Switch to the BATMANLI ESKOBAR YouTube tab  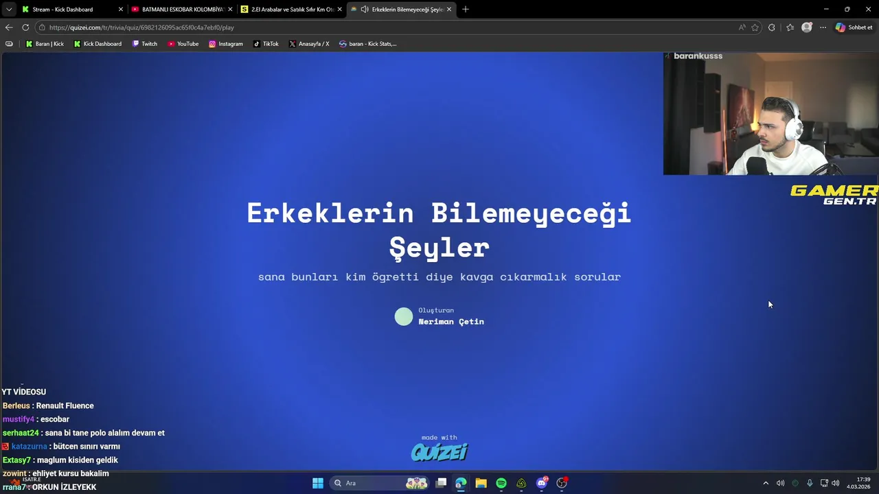click(181, 9)
